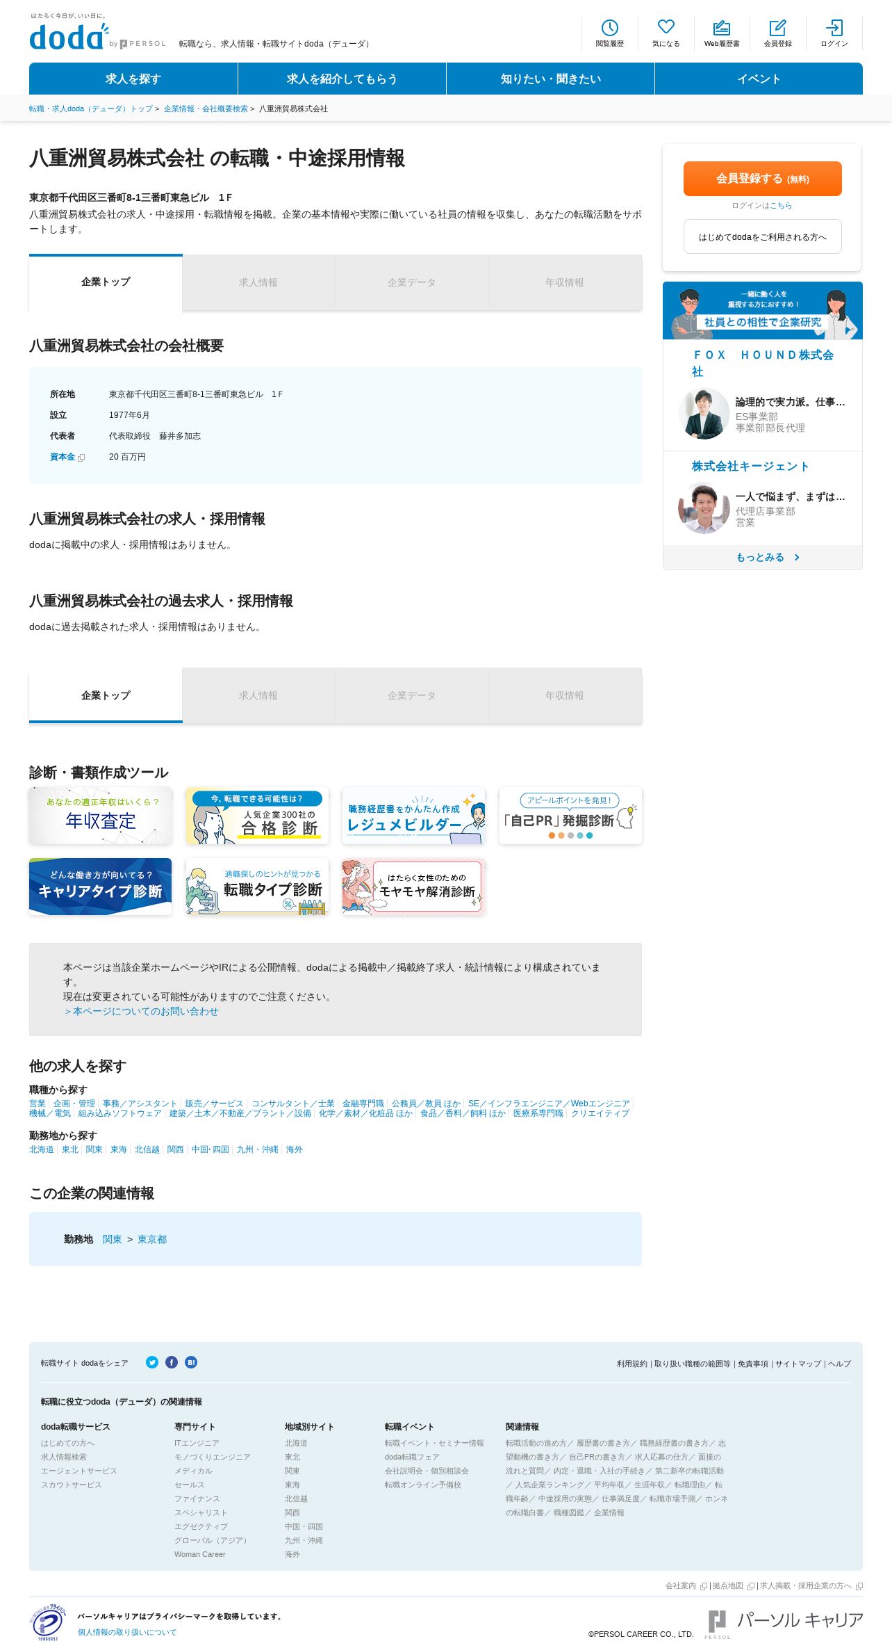Open 知りたい・聞きたい navigation menu
Screen dimensions: 892x1648
(x=550, y=79)
